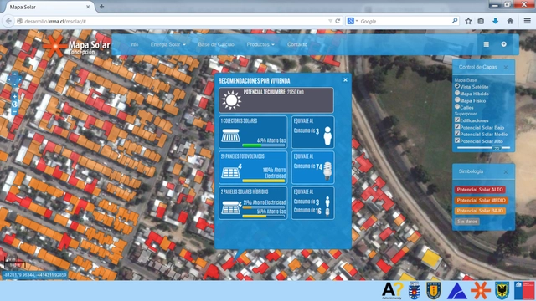Screen dimensions: 536x301
Task: Click the photovoltaic panel icon
Action: tap(232, 171)
